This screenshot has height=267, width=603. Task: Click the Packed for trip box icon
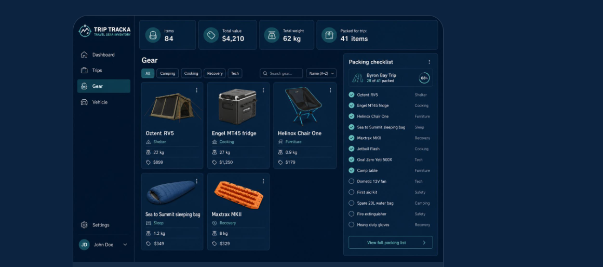click(329, 35)
